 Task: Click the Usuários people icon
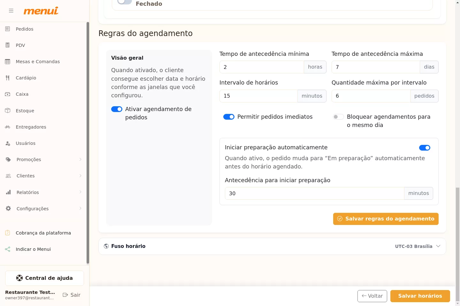(x=8, y=143)
